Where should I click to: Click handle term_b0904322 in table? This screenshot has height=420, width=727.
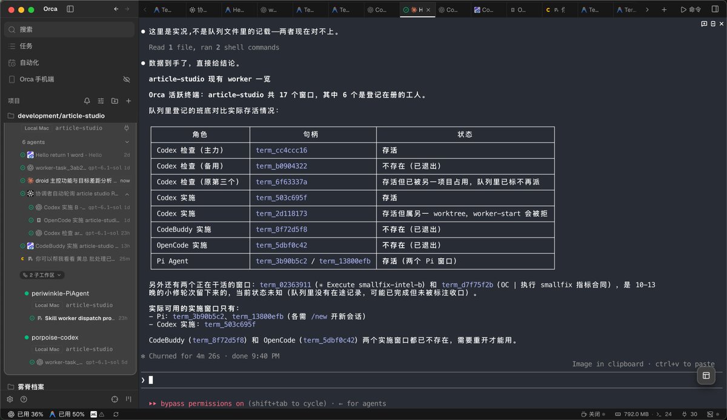(x=281, y=166)
